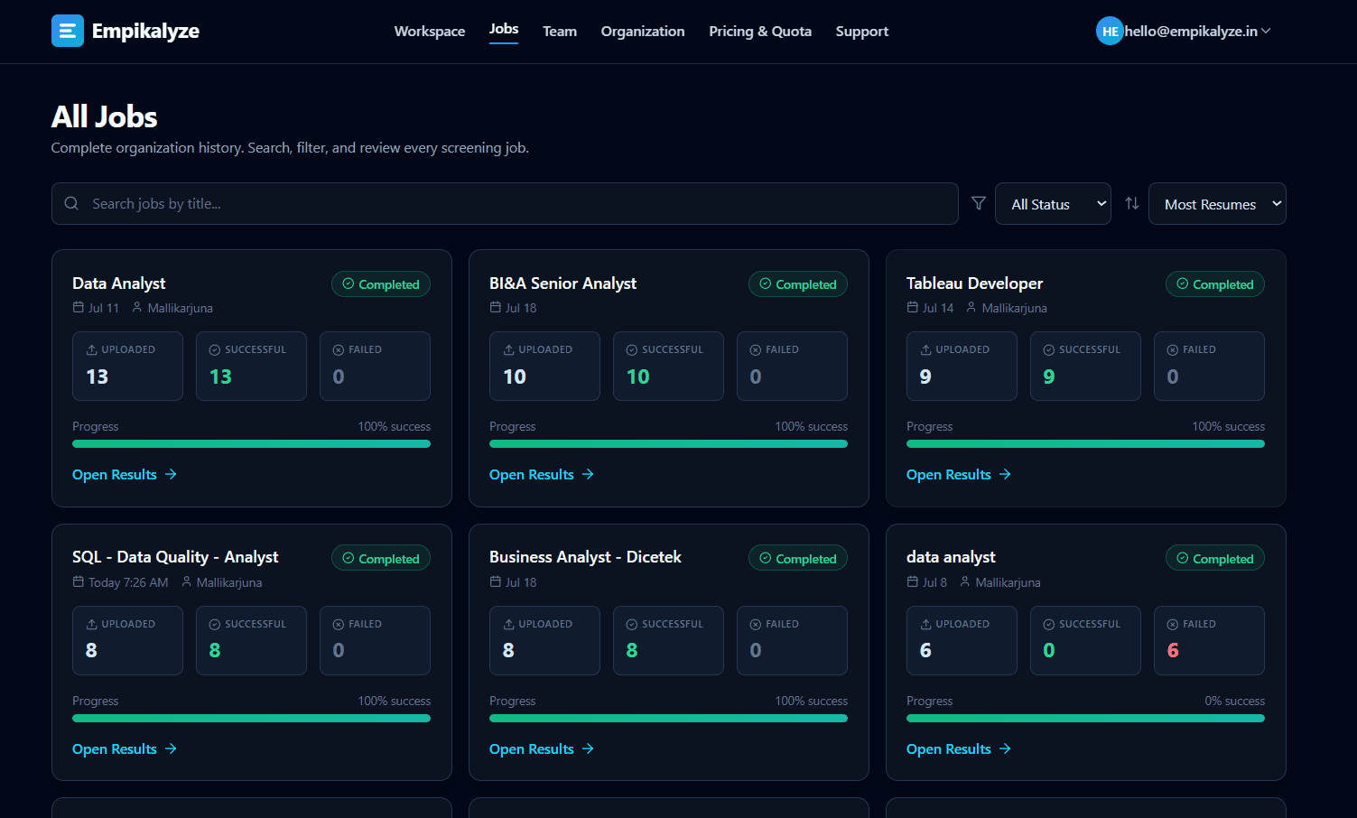
Task: Click the Business Analyst - Dicetek title
Action: coord(585,557)
